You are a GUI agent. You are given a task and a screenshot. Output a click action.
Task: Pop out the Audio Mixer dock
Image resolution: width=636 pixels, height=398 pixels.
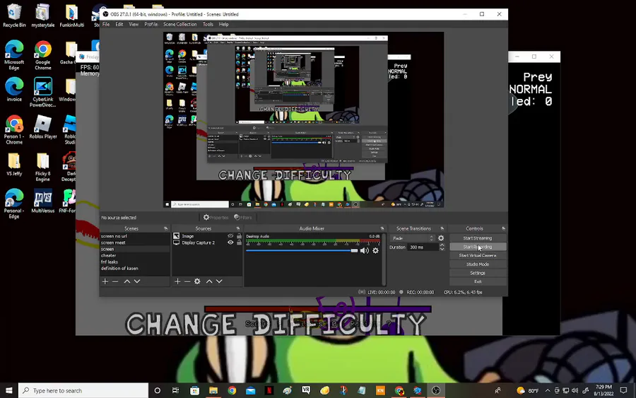[x=382, y=229]
